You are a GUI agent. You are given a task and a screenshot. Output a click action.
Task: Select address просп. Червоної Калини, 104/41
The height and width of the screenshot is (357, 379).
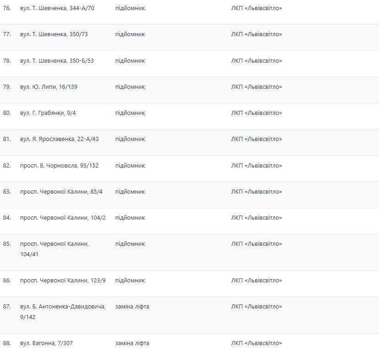pyautogui.click(x=54, y=249)
